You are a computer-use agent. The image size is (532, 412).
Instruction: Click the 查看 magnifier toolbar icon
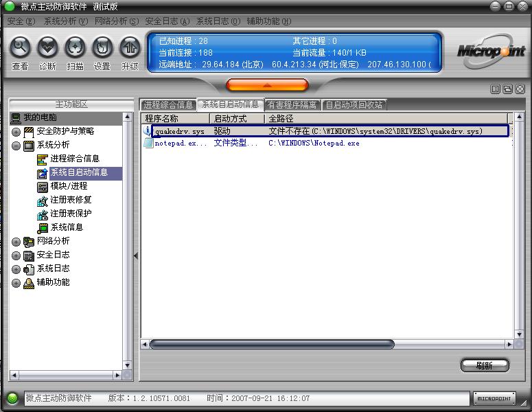21,47
